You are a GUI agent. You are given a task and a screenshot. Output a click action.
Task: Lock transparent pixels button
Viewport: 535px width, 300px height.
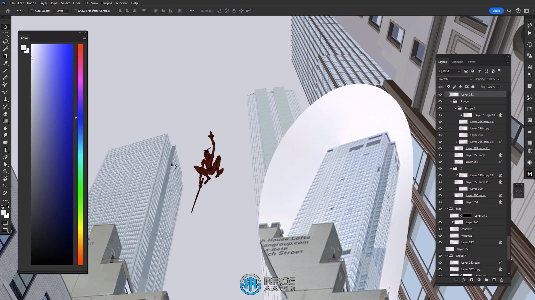tap(448, 87)
